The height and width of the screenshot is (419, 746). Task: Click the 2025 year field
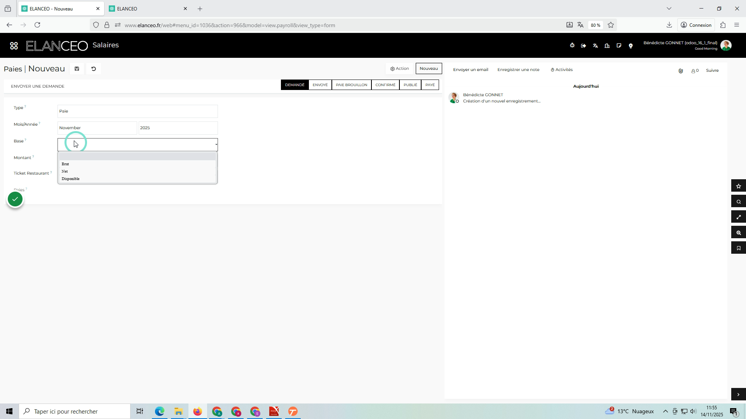point(178,128)
